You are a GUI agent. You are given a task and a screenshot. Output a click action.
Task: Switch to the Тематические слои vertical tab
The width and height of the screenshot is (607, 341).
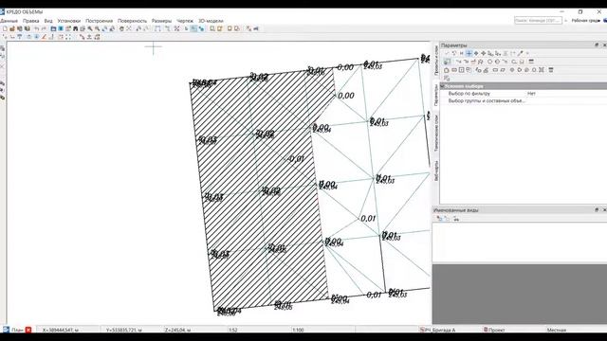[436, 134]
